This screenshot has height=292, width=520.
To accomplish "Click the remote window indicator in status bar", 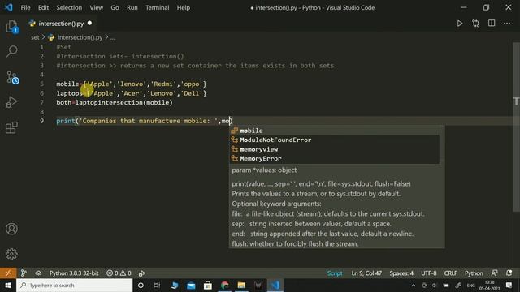I will click(8, 273).
